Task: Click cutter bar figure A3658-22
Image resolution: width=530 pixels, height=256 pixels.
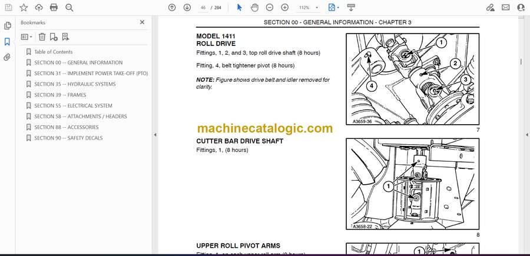Action: (x=412, y=184)
